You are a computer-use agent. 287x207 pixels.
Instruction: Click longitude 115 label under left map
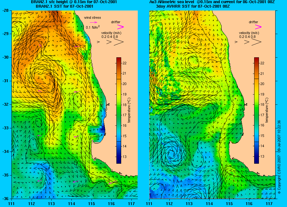92,204
